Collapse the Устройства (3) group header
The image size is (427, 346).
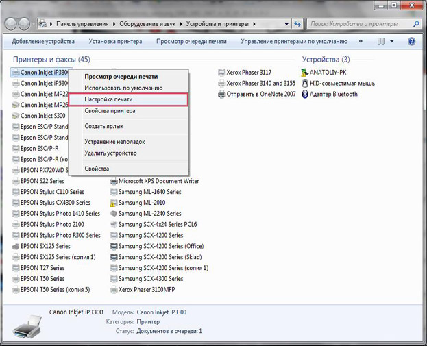326,60
